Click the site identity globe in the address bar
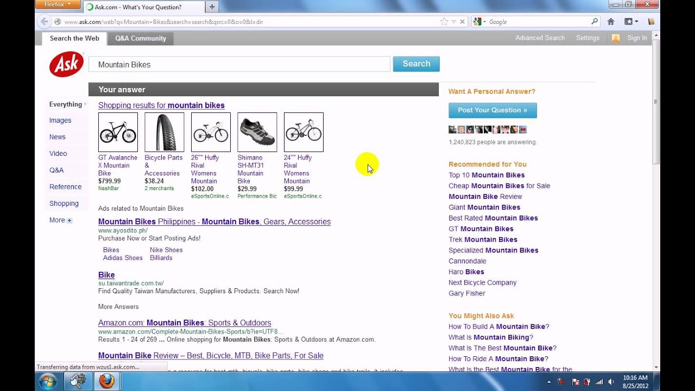 tap(58, 22)
